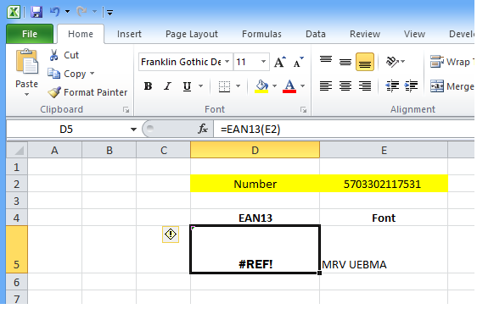
Task: Click the Redo arrow icon
Action: pyautogui.click(x=81, y=12)
